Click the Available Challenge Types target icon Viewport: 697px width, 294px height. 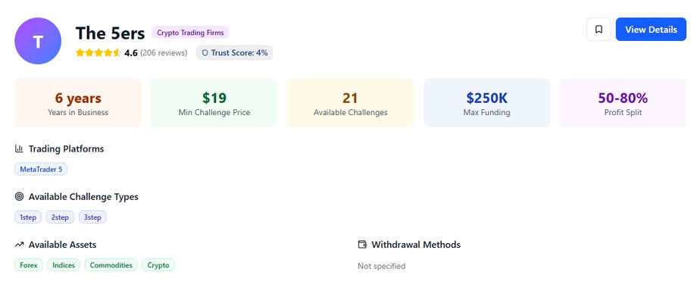[19, 196]
